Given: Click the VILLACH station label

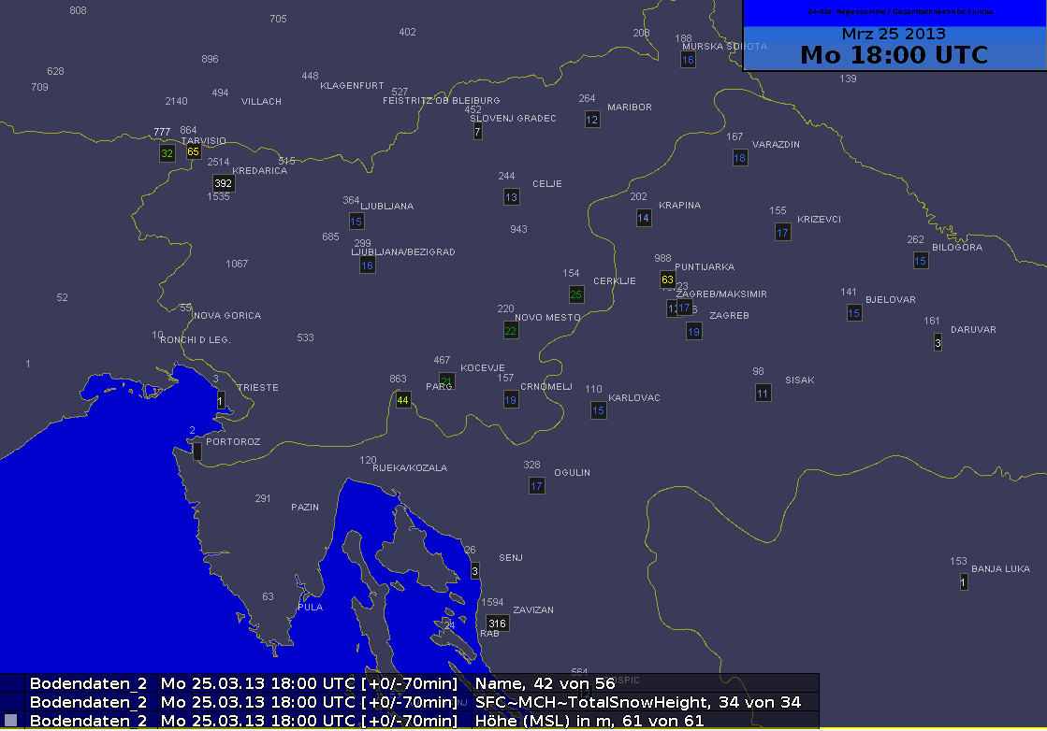Looking at the screenshot, I should point(261,101).
